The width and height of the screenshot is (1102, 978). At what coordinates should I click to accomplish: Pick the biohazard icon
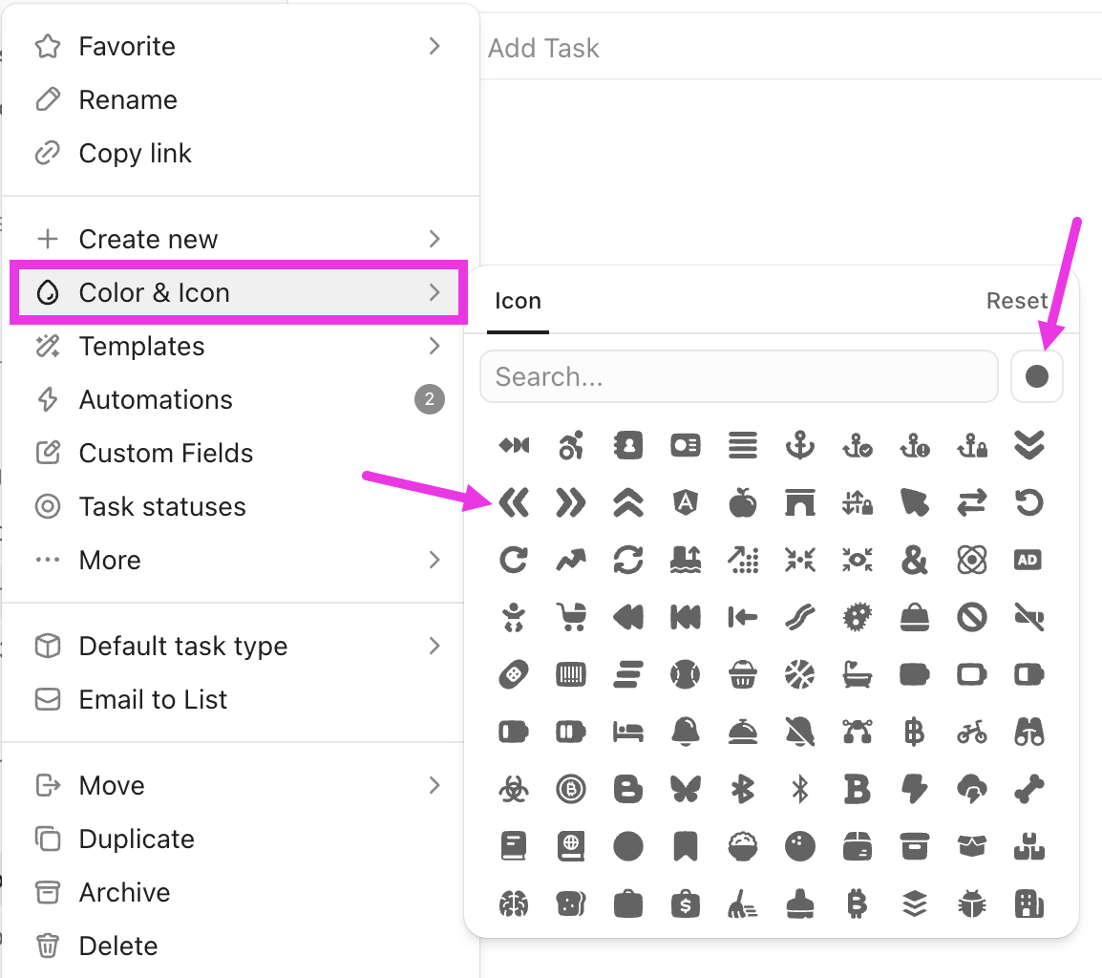point(514,789)
